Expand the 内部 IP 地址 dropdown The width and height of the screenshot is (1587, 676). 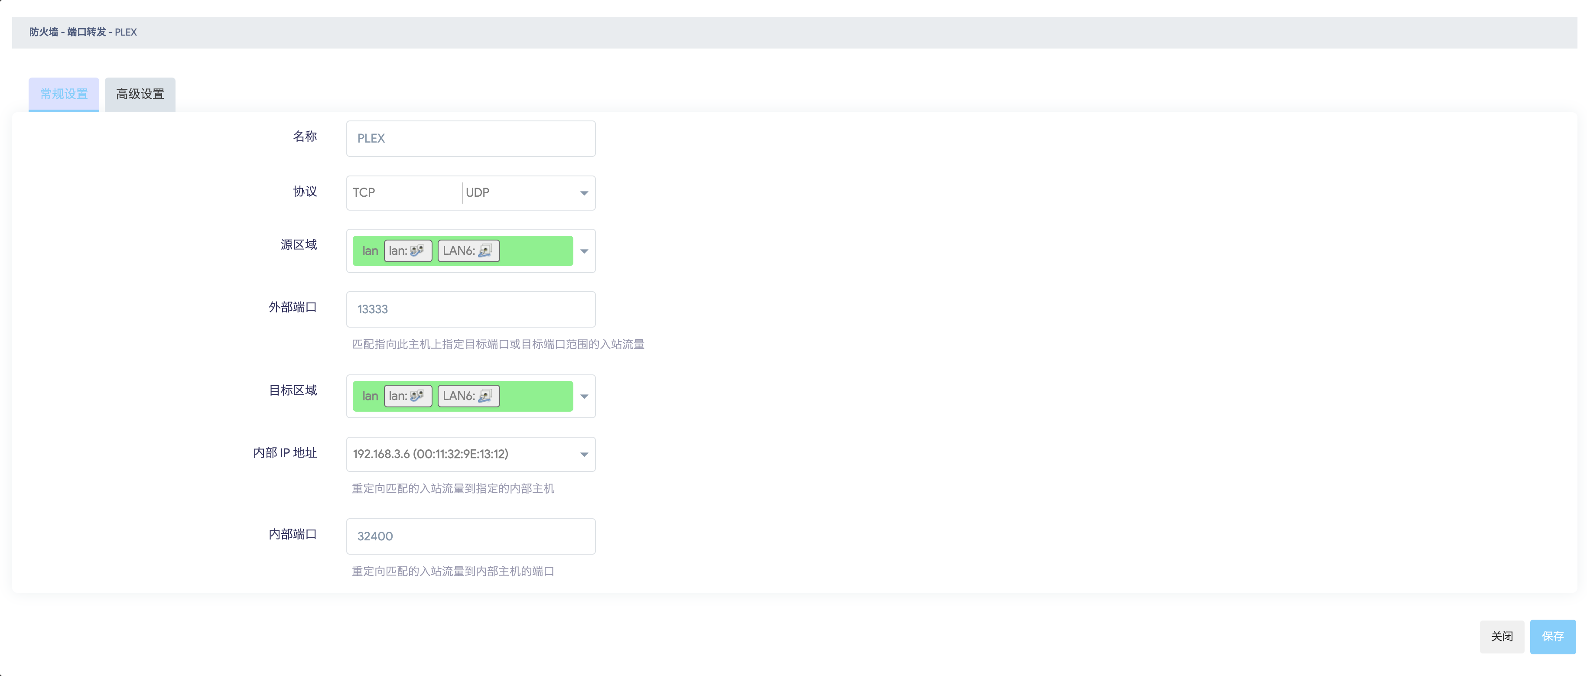pyautogui.click(x=583, y=454)
